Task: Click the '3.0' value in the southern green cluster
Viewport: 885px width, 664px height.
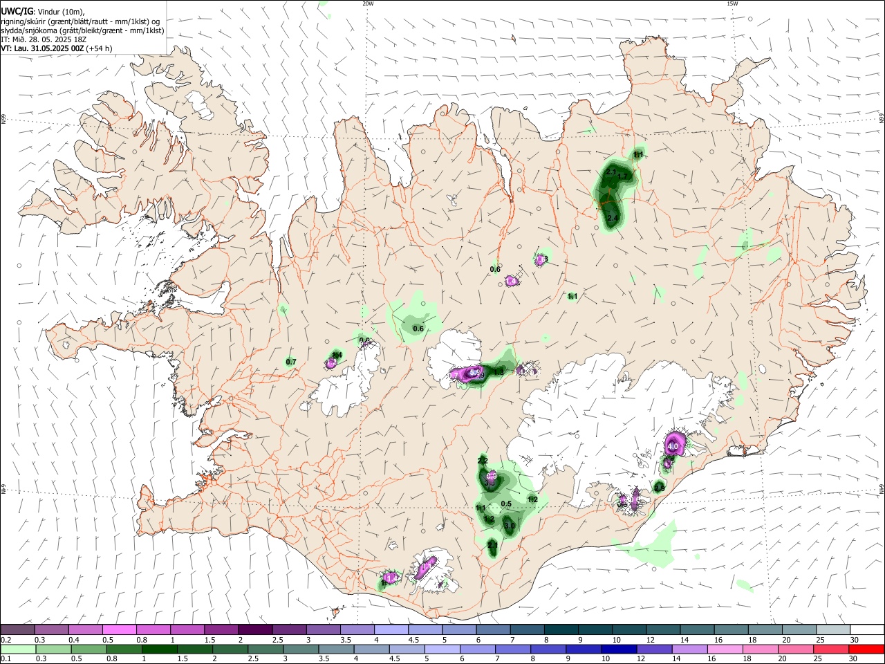Action: coord(510,526)
